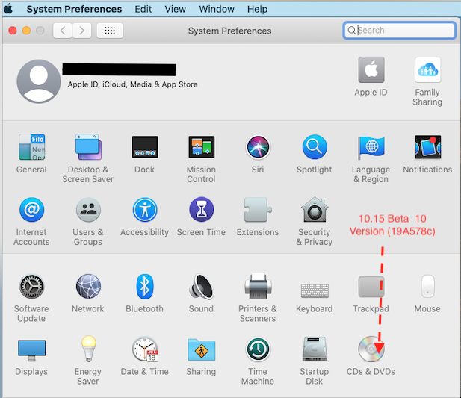This screenshot has height=398, width=461.
Task: Open the Window menu
Action: click(x=217, y=9)
